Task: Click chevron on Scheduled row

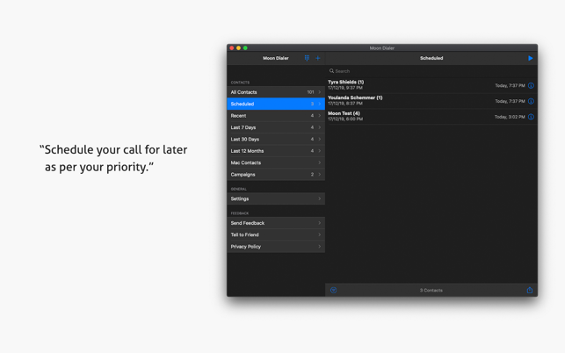Action: pyautogui.click(x=319, y=104)
